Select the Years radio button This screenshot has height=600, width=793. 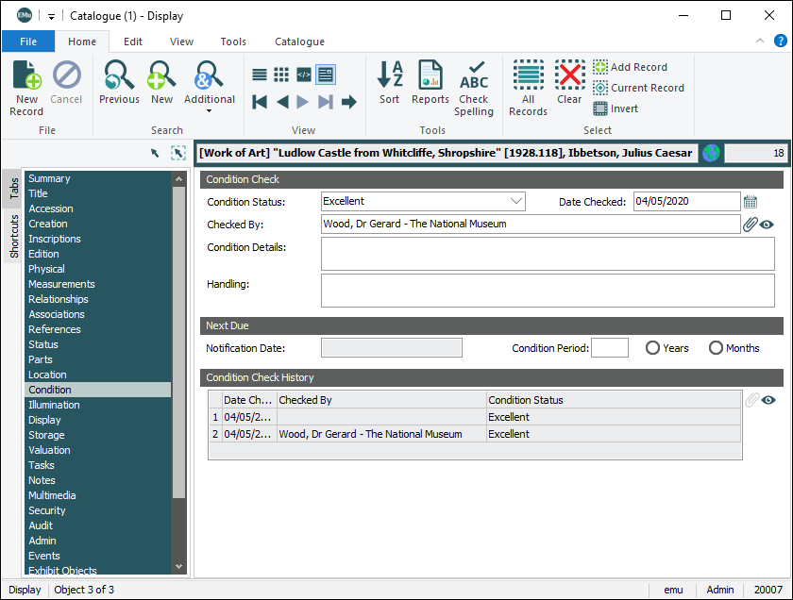point(652,348)
